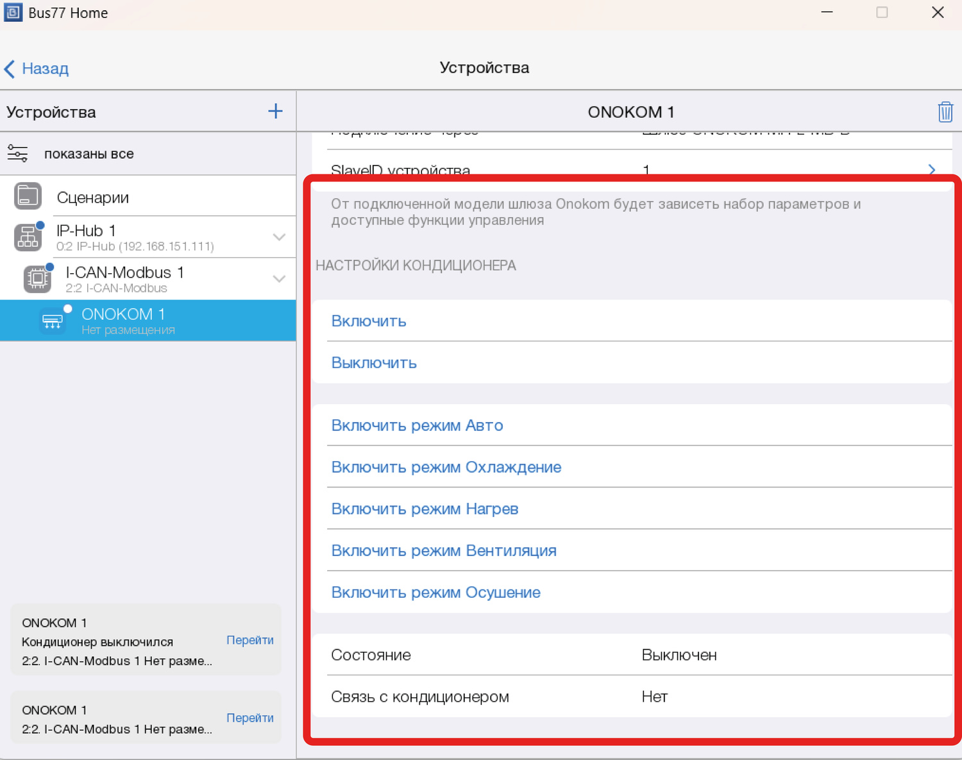Activate Включить режим Охлаждение

coord(446,467)
